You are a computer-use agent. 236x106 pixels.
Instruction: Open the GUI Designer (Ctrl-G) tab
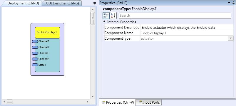coord(62,3)
